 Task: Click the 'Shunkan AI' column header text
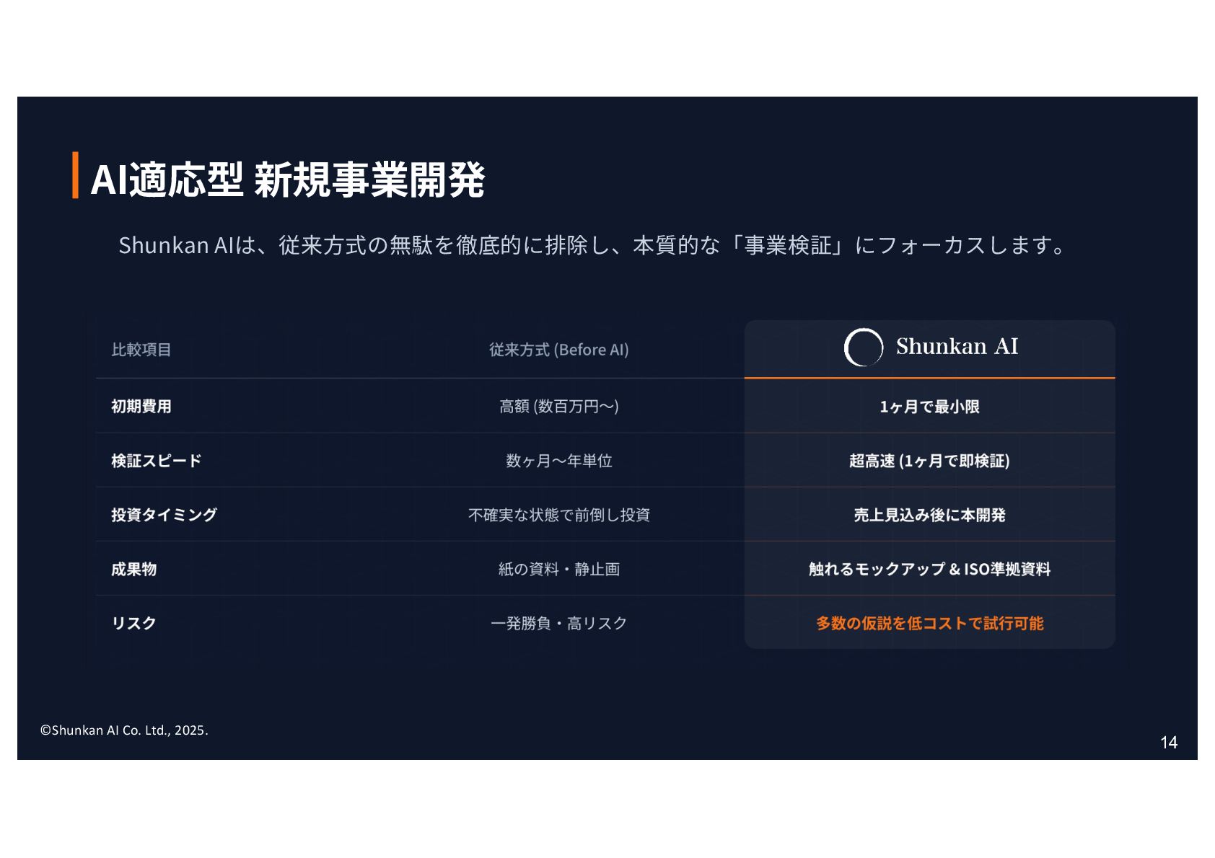[957, 347]
